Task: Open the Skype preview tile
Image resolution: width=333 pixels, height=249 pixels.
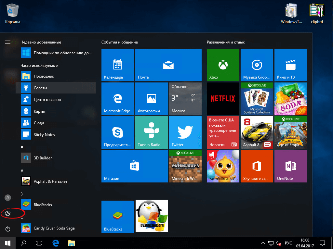Action: 117,132
